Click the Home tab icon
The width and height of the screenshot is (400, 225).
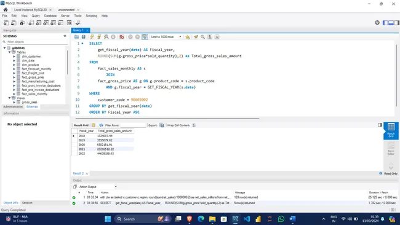(x=6, y=10)
